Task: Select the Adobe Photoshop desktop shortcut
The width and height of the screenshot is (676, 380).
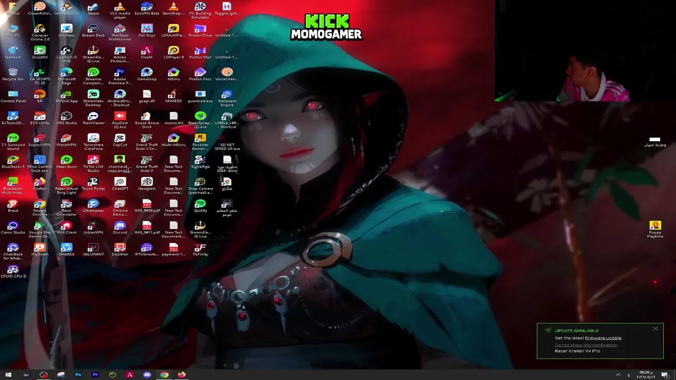Action: (120, 54)
